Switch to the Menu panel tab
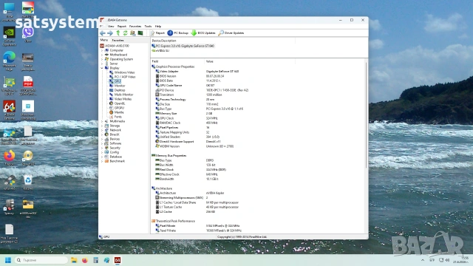This screenshot has height=266, width=473. click(x=104, y=40)
